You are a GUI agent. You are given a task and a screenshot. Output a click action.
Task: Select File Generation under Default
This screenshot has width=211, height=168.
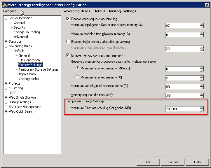29,60
